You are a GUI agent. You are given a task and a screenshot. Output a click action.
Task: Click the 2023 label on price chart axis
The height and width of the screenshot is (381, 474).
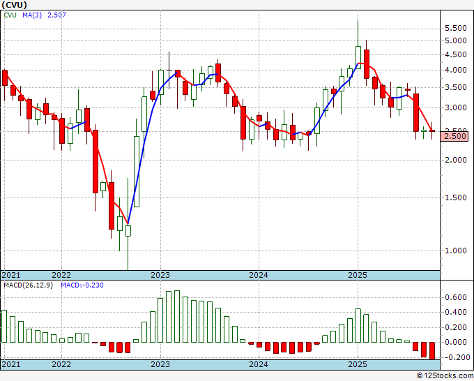tap(160, 275)
